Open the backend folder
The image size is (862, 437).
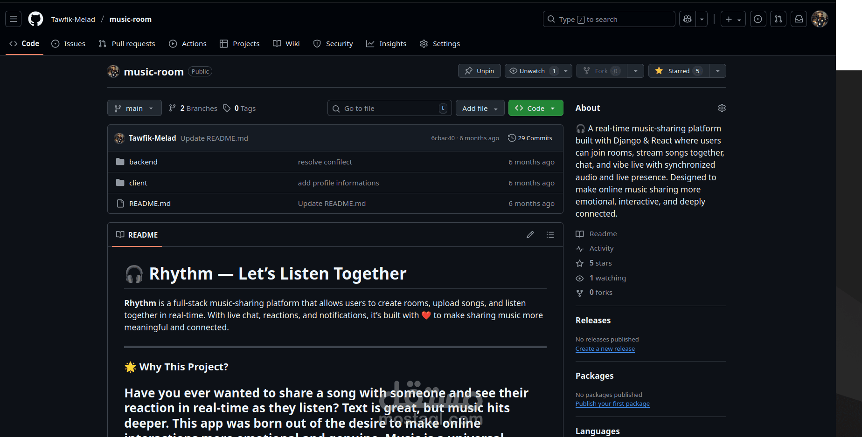(143, 162)
